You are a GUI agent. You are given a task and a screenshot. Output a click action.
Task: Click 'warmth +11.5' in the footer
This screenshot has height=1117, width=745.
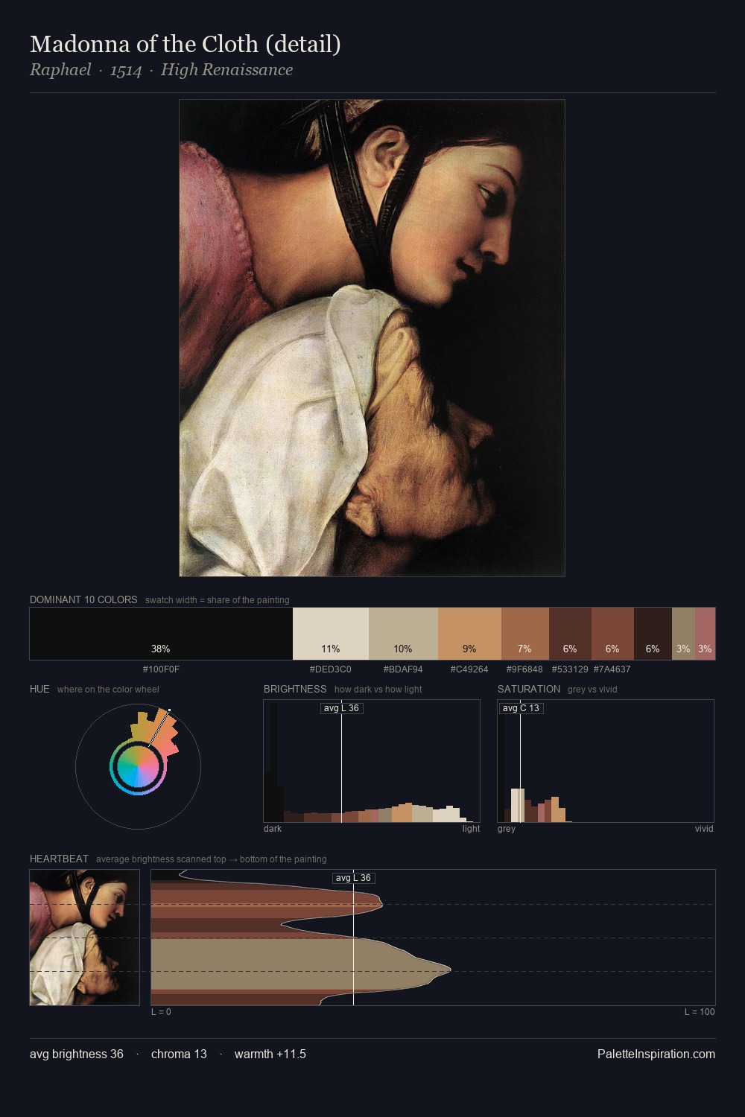pos(270,1054)
